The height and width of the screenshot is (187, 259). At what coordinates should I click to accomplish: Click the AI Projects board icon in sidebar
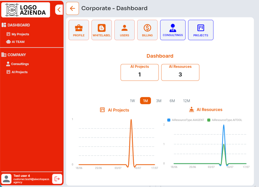[8, 72]
